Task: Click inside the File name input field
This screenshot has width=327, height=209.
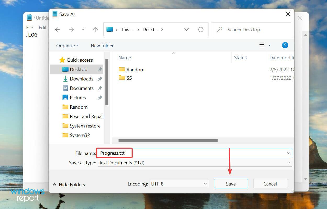Action: [157, 153]
